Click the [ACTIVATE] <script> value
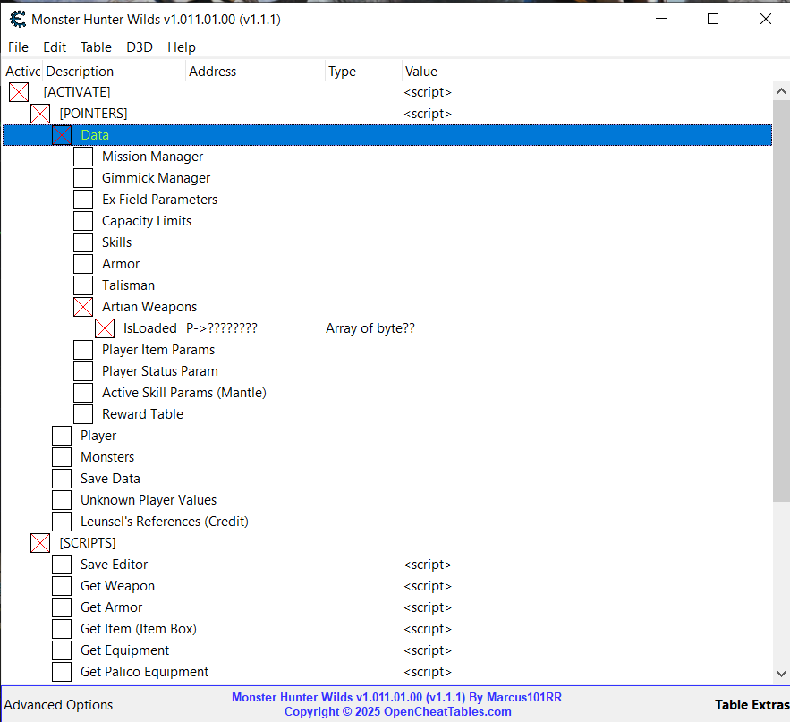The width and height of the screenshot is (790, 722). [x=428, y=92]
